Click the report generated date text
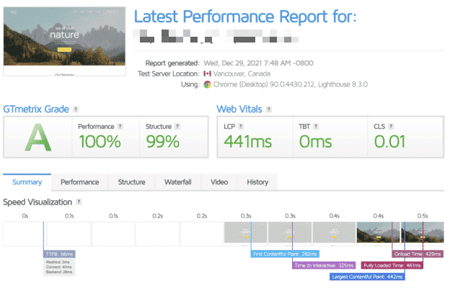468x299 pixels. point(258,63)
